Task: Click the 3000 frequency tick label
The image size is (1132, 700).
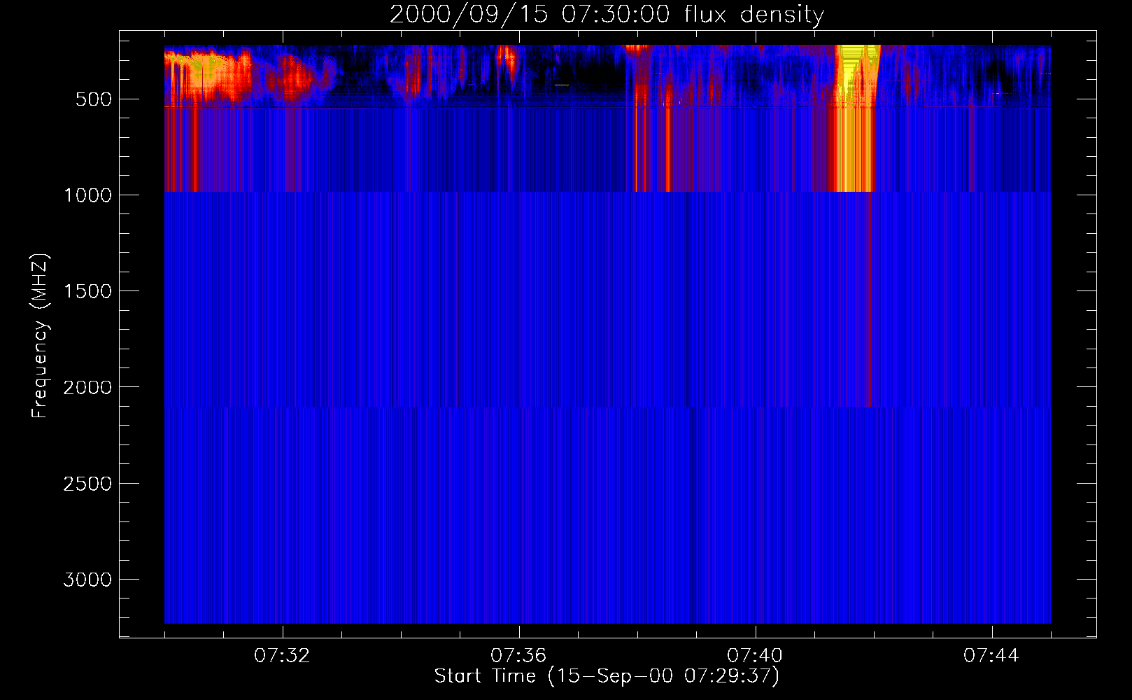Action: click(x=88, y=580)
